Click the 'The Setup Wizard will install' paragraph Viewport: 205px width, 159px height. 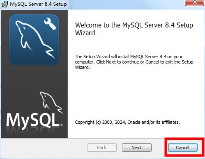click(134, 62)
